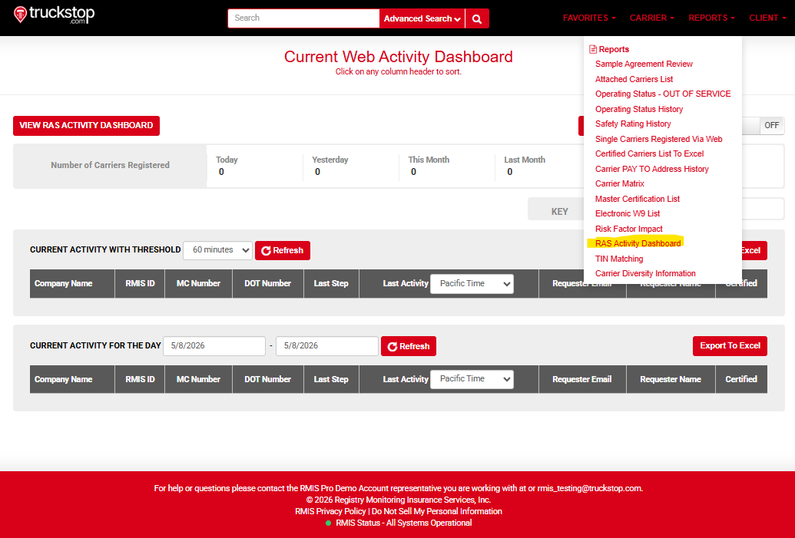Click the RMIS Status All Systems Operational link
795x538 pixels.
point(403,523)
